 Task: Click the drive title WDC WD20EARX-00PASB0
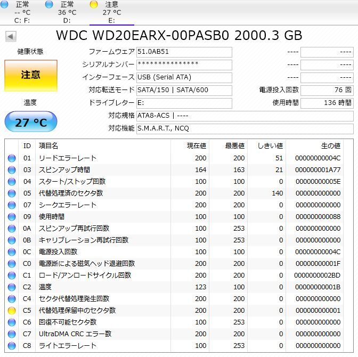(x=142, y=36)
